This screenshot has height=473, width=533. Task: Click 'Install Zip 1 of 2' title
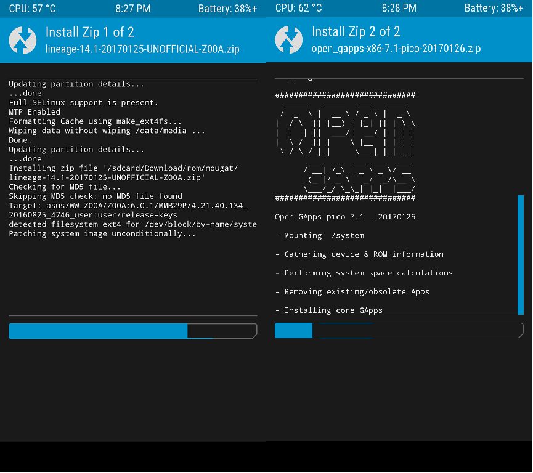pos(90,32)
